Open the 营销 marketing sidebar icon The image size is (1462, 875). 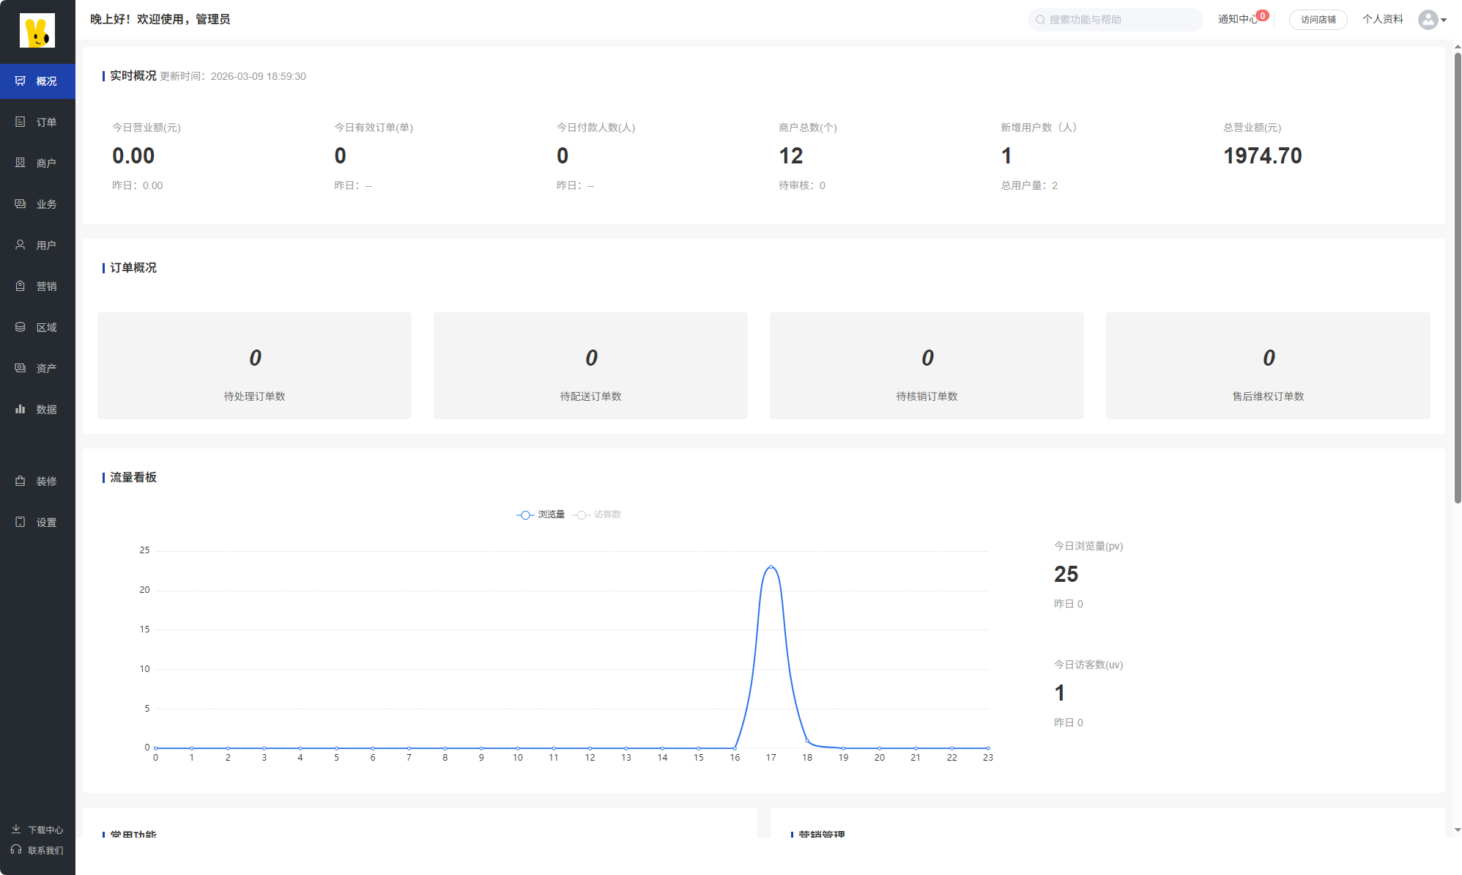[21, 286]
